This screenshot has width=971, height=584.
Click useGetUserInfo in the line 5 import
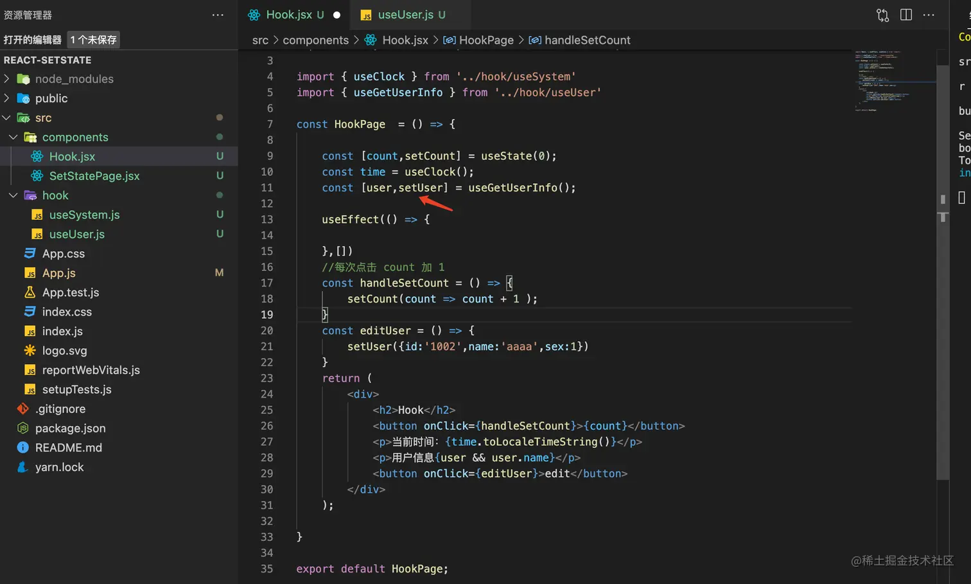(x=398, y=93)
